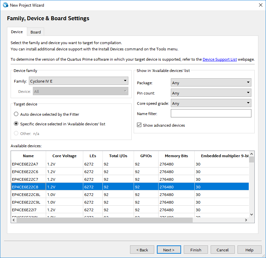Open the Device Support List link
The height and width of the screenshot is (258, 266).
point(220,59)
